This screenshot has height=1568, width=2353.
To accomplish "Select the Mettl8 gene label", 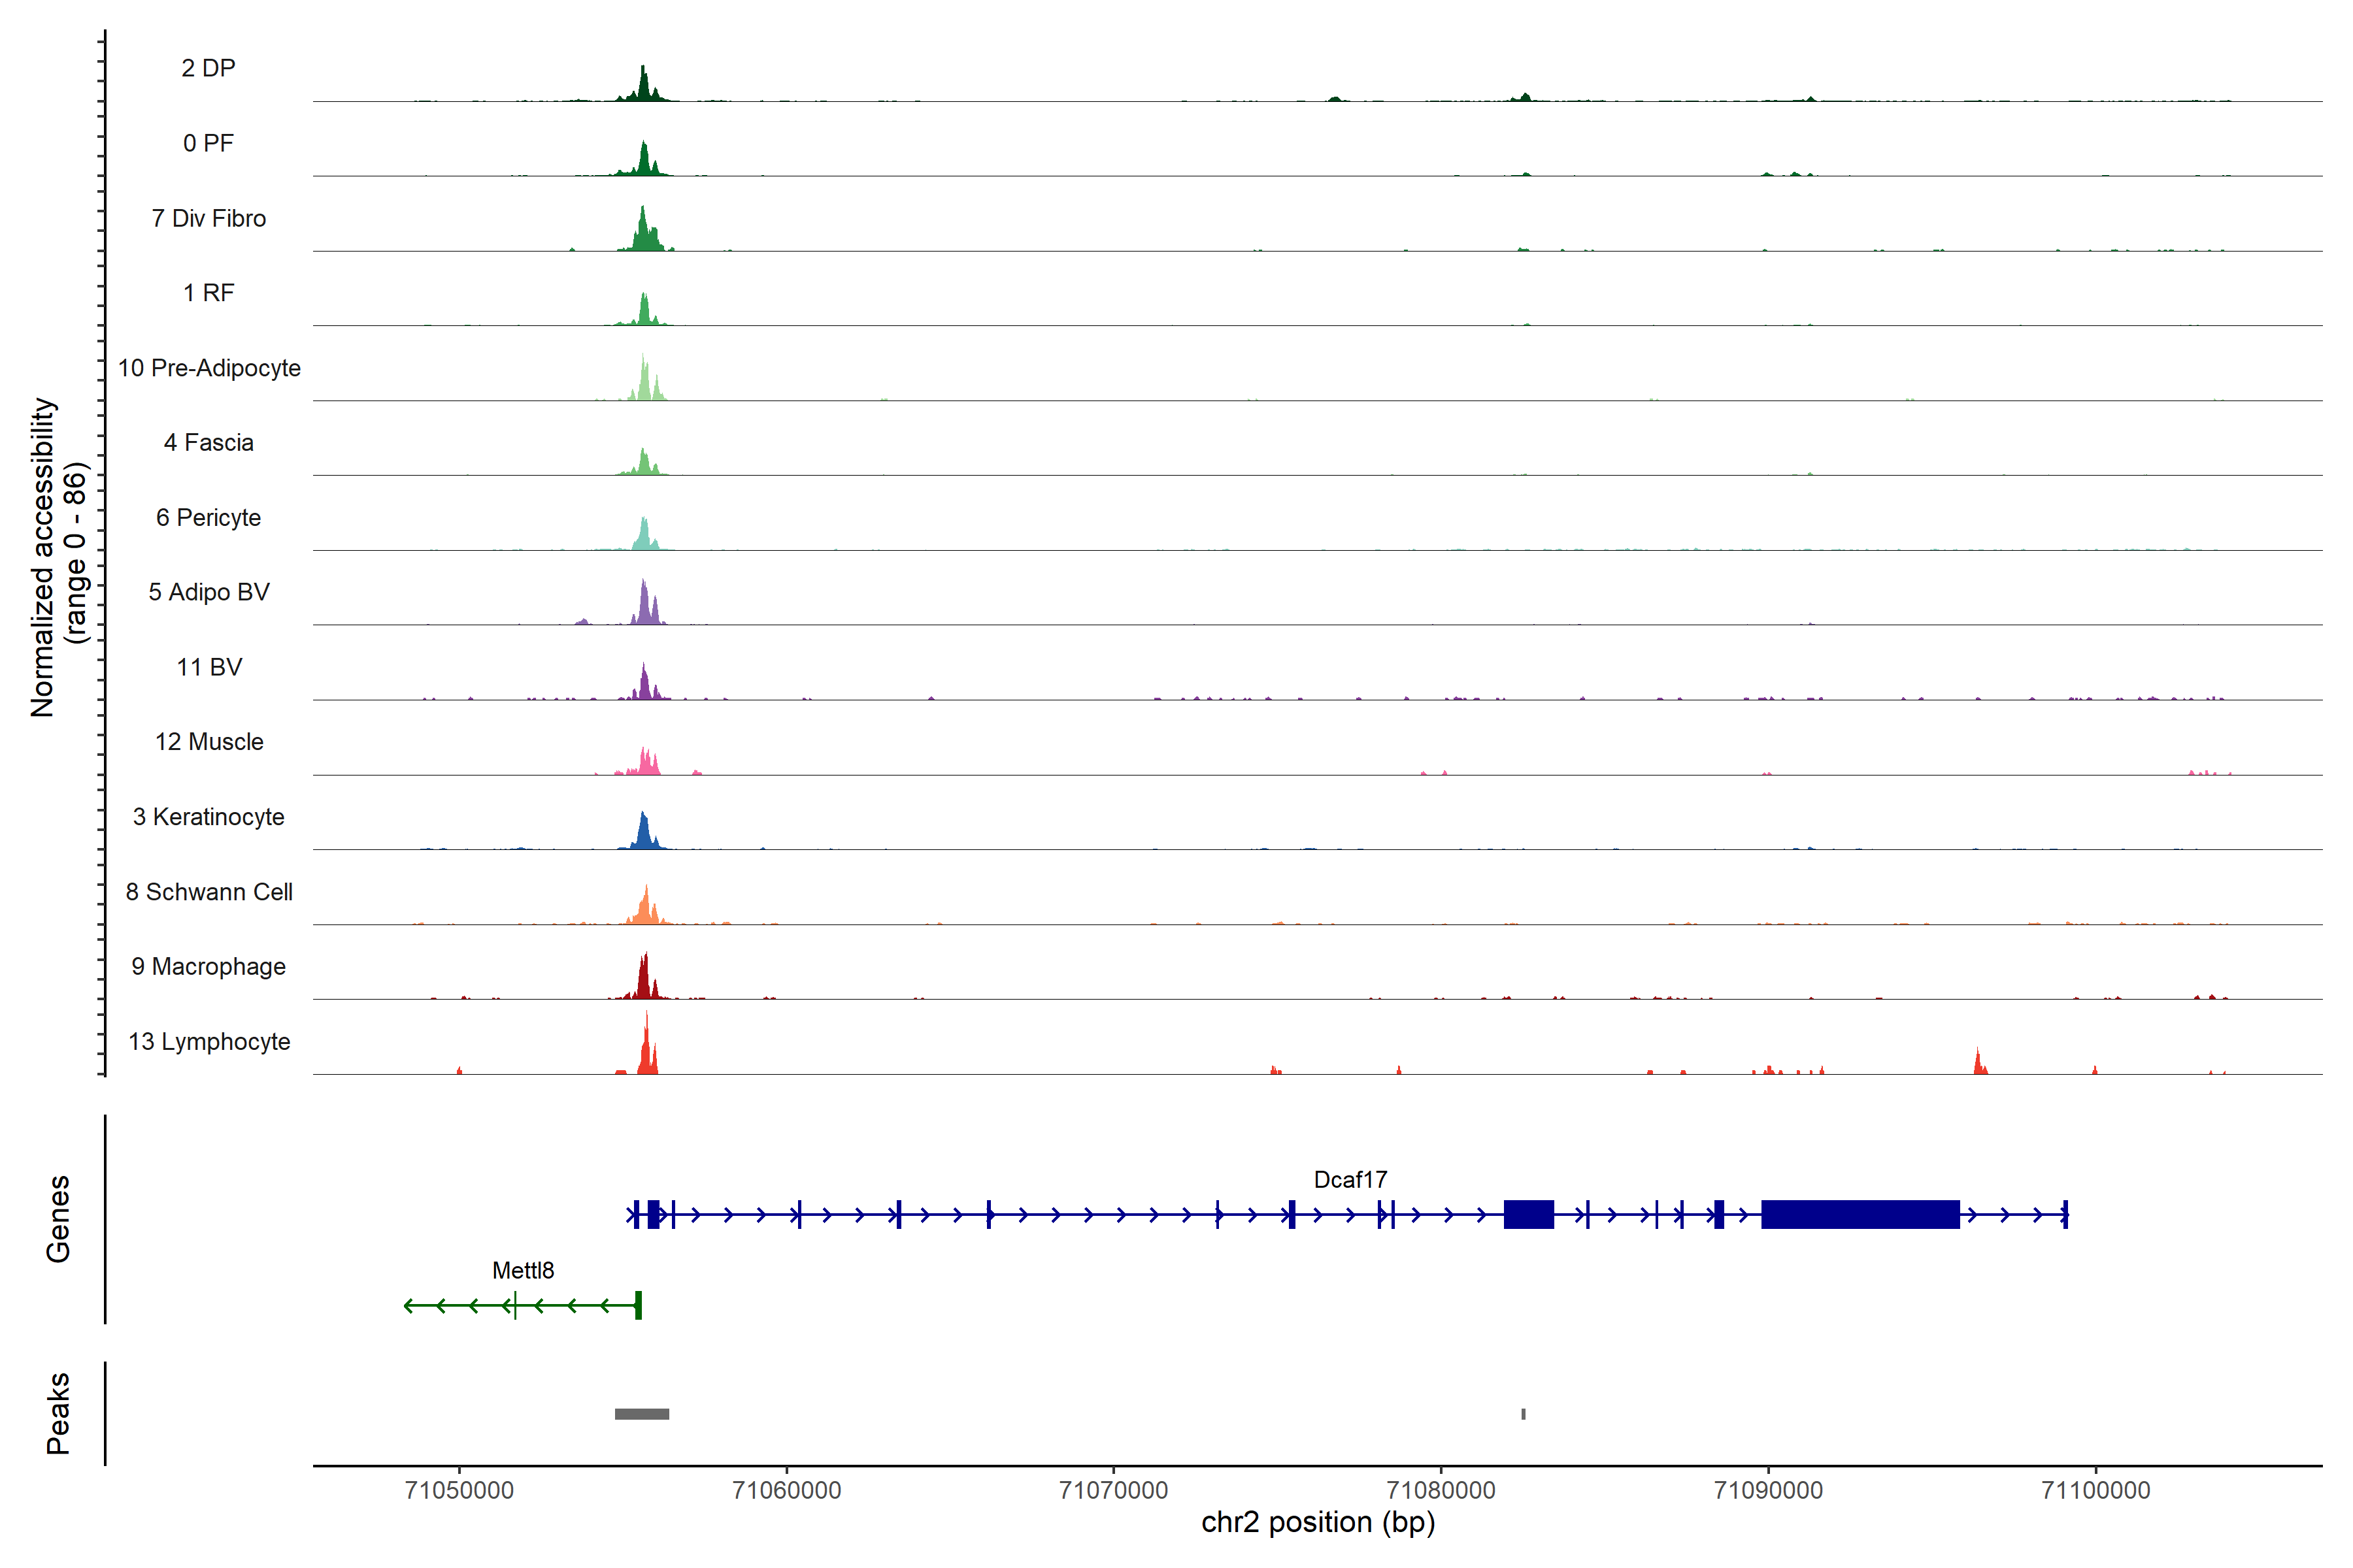I will (522, 1270).
